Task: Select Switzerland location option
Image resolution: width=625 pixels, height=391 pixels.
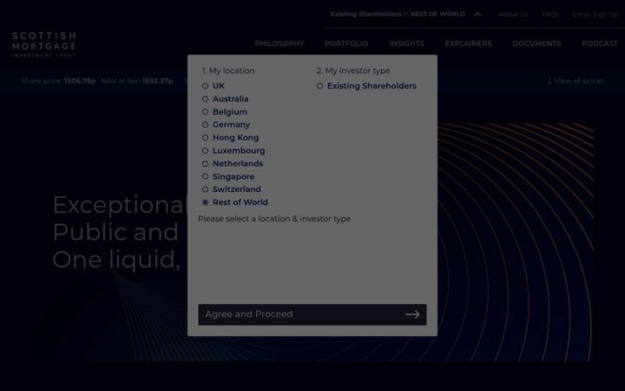Action: click(205, 189)
